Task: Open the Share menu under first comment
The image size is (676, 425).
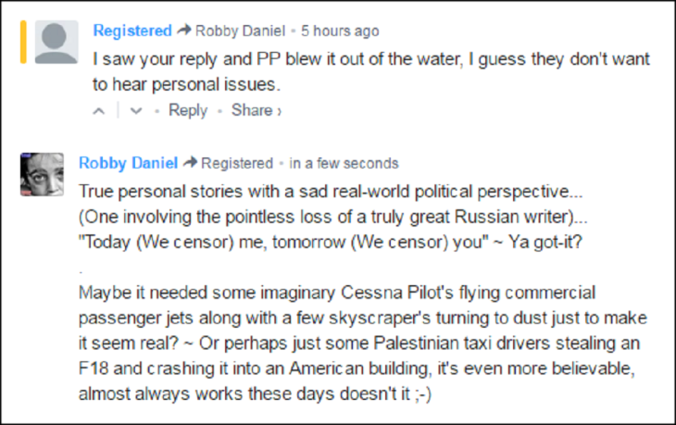Action: (256, 110)
